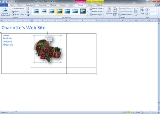160x114 pixels.
Task: Click the Compress Pictures icon
Action: pos(28,9)
